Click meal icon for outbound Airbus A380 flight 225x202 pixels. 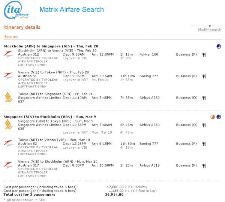coord(204,98)
